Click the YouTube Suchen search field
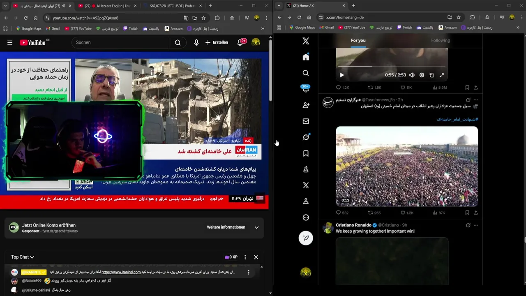 coord(120,42)
